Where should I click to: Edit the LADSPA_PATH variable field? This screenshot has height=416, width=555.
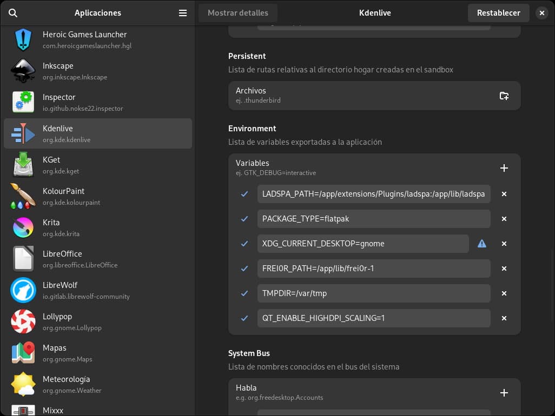(374, 194)
